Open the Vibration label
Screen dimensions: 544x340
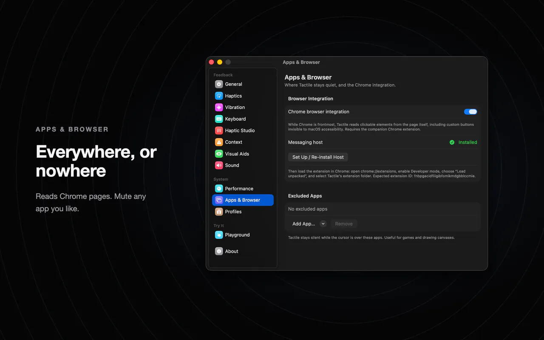click(235, 107)
